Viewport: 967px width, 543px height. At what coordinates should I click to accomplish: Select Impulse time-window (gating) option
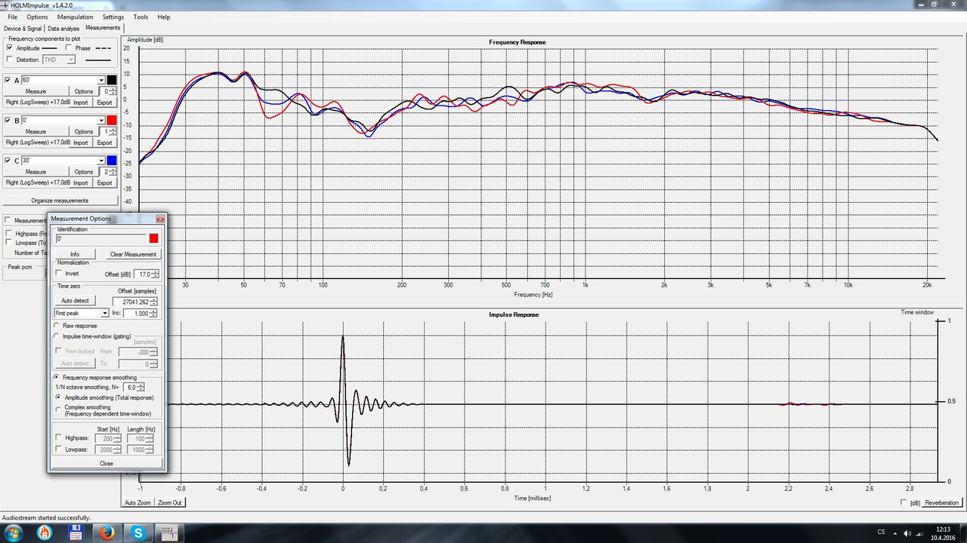tap(57, 336)
